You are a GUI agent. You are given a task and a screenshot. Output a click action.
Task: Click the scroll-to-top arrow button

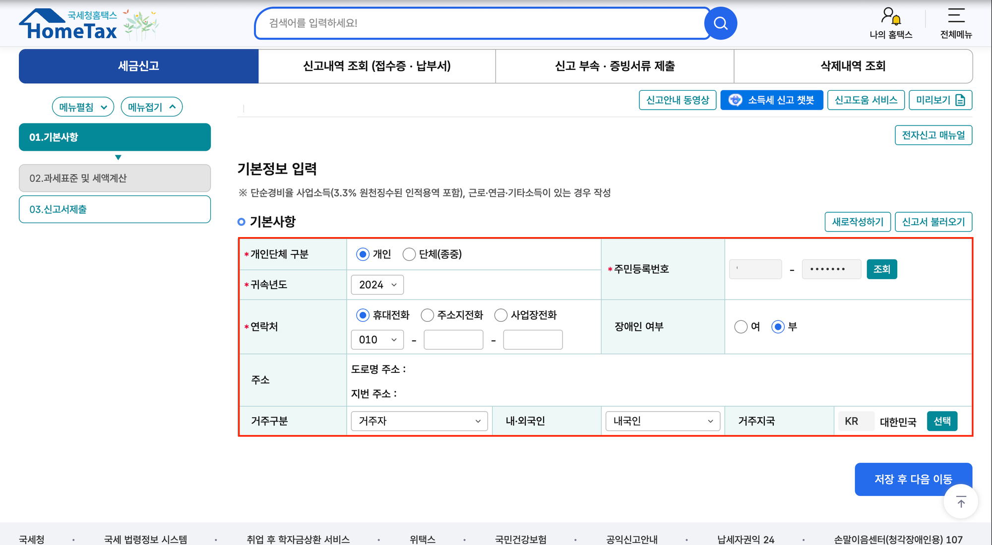(x=961, y=502)
